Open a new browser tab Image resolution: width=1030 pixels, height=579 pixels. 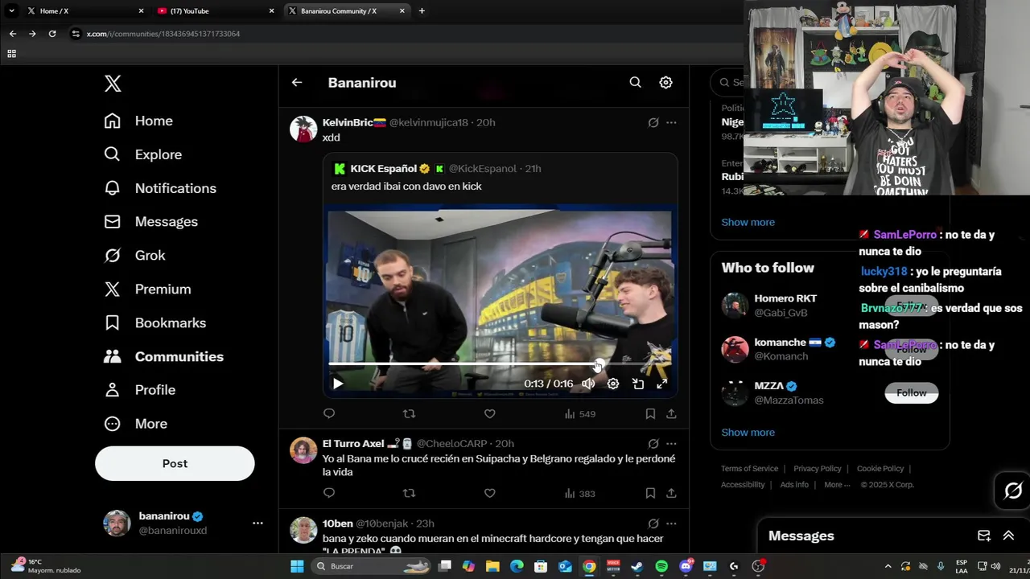click(422, 10)
